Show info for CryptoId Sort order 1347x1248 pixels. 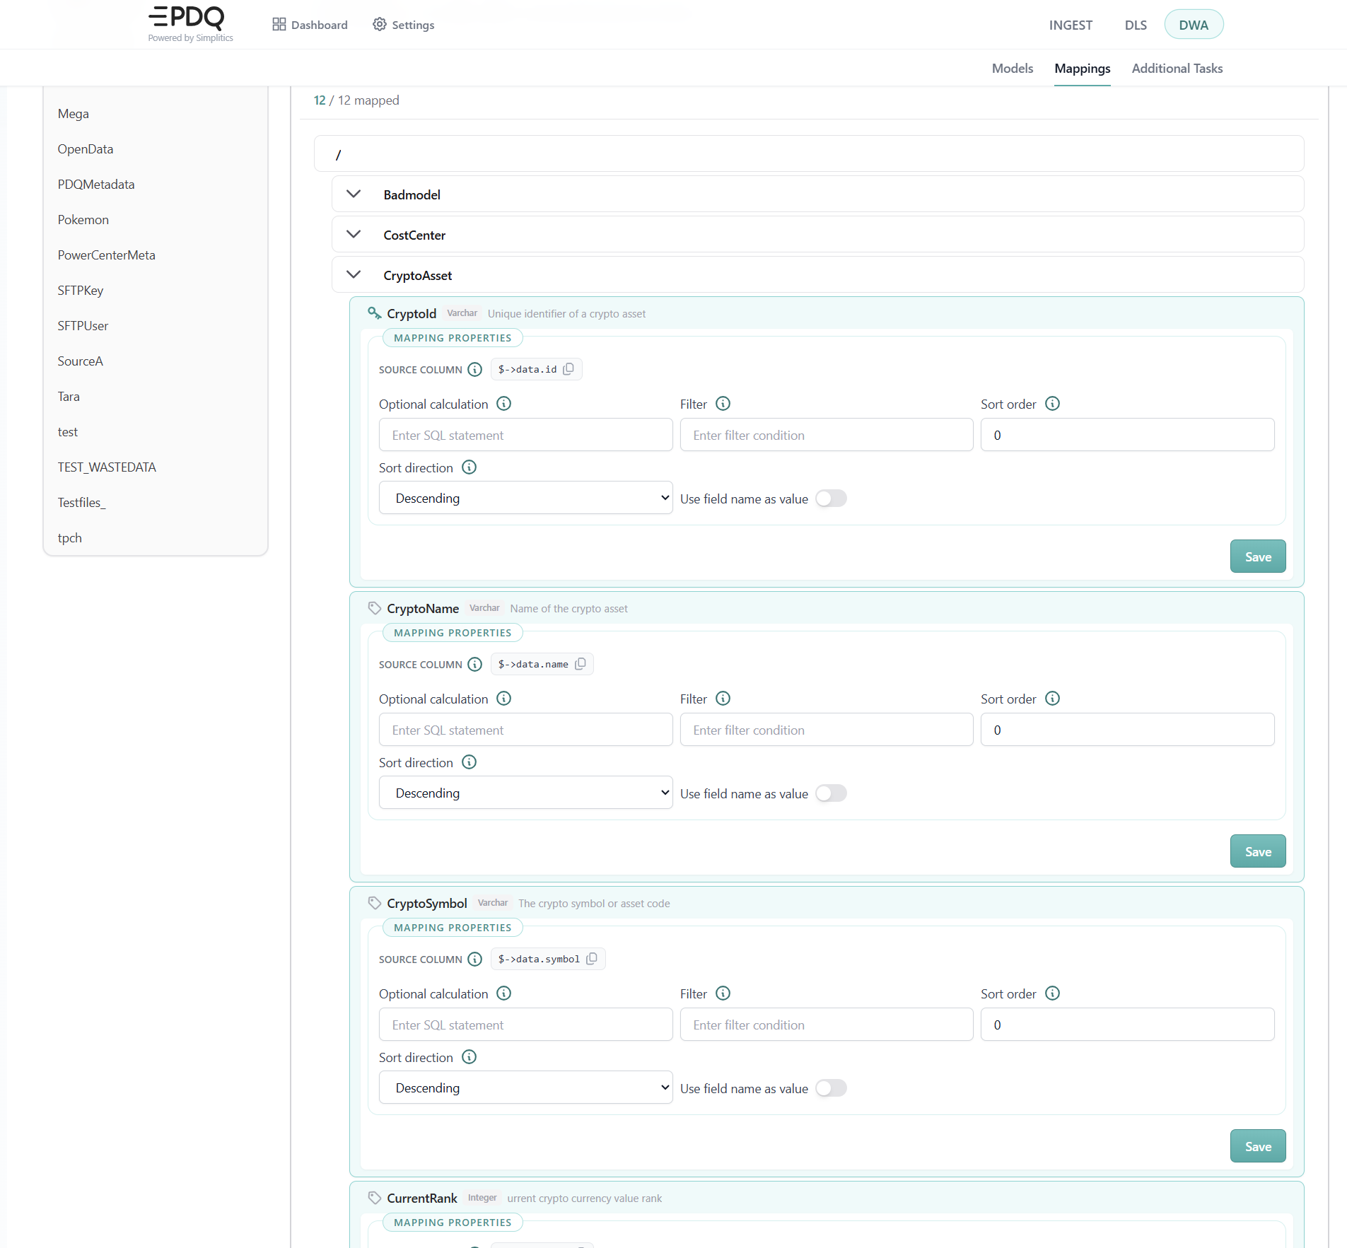tap(1052, 404)
